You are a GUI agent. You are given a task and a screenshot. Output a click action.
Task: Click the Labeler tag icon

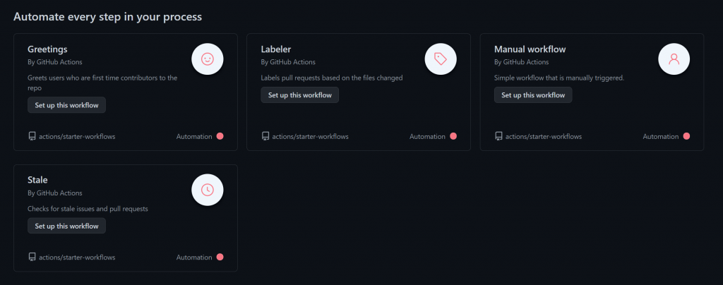[x=441, y=59]
